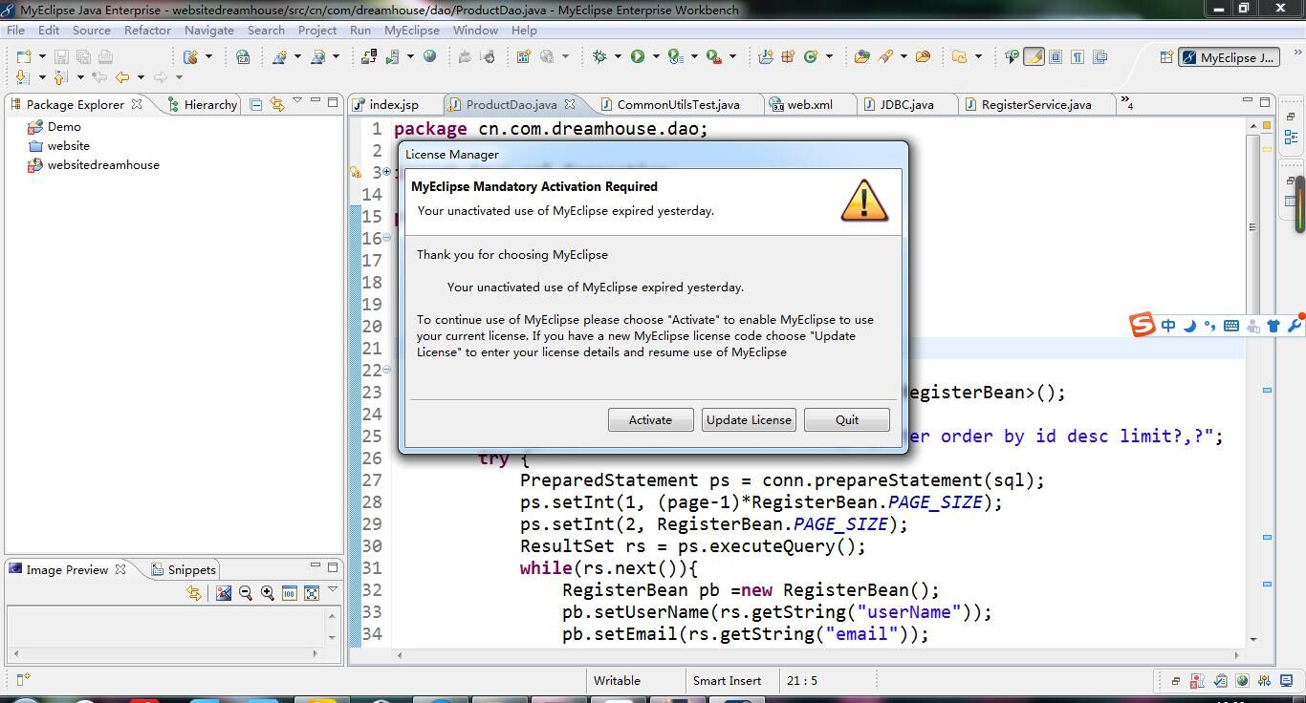Screen dimensions: 1306x703
Task: Click Collapse All icon in Package Explorer
Action: click(x=255, y=104)
